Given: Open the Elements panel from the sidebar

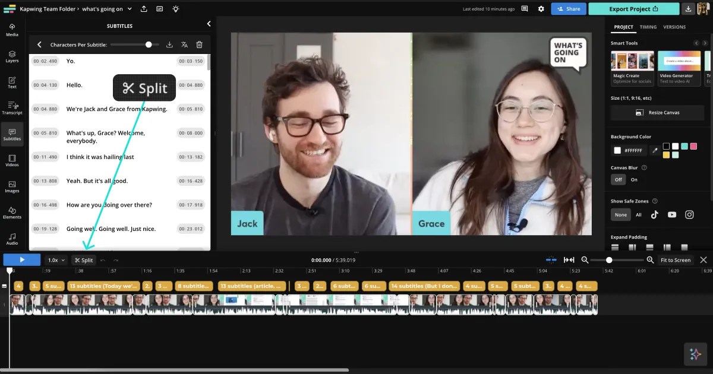Looking at the screenshot, I should [x=12, y=213].
